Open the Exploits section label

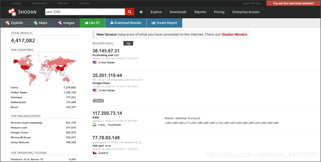tap(17, 23)
